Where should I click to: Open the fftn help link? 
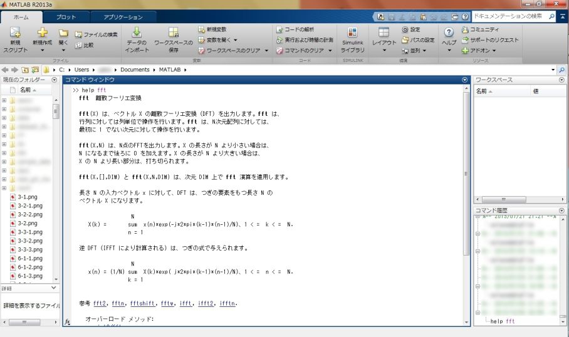coord(118,303)
